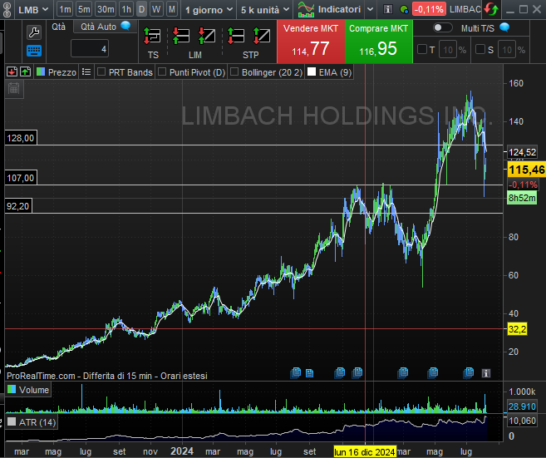Click the info icon on the chart
The height and width of the screenshot is (458, 546).
tap(486, 372)
